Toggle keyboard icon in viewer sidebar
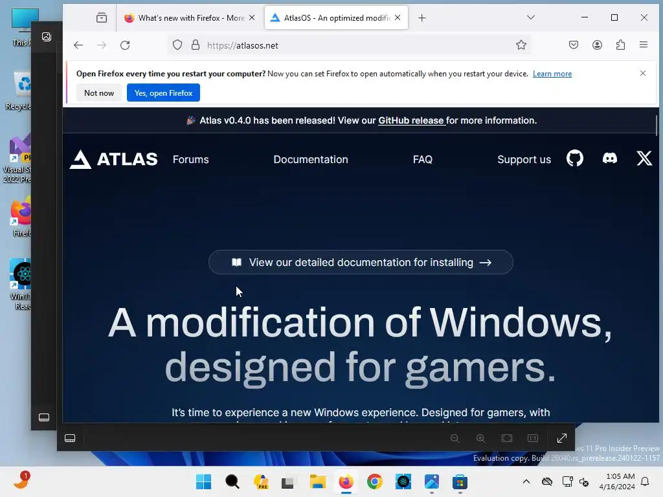The image size is (663, 497). point(44,417)
